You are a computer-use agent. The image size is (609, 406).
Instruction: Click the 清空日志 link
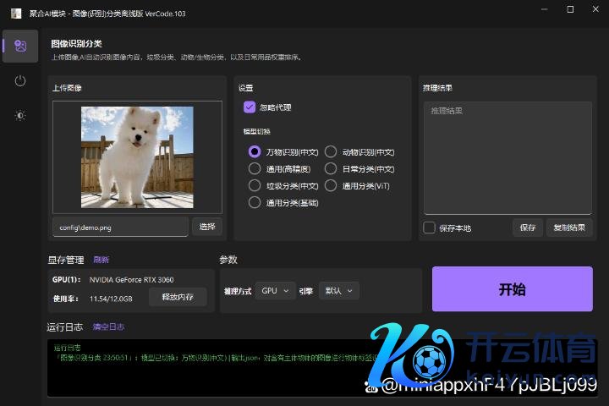[108, 326]
